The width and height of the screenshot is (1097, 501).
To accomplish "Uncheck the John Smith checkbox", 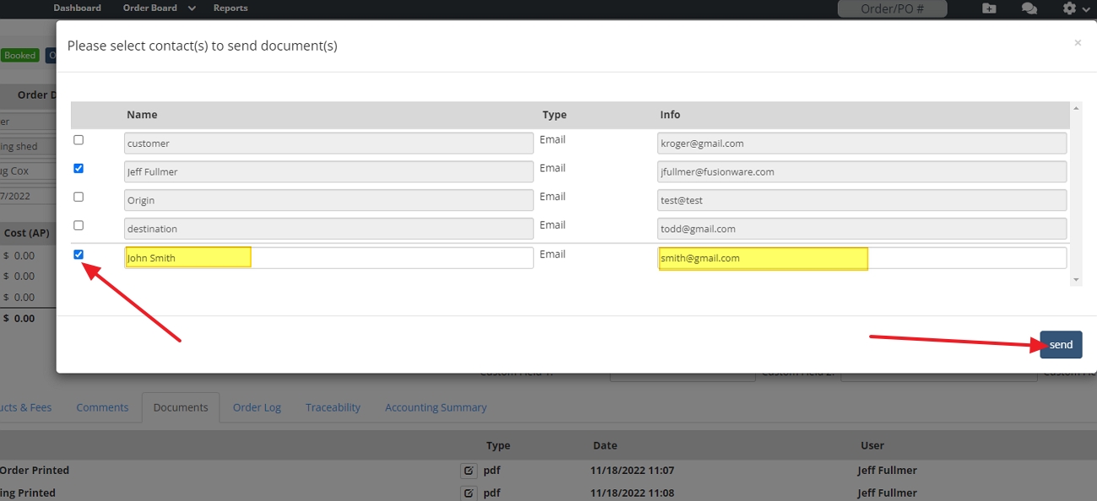I will point(78,254).
